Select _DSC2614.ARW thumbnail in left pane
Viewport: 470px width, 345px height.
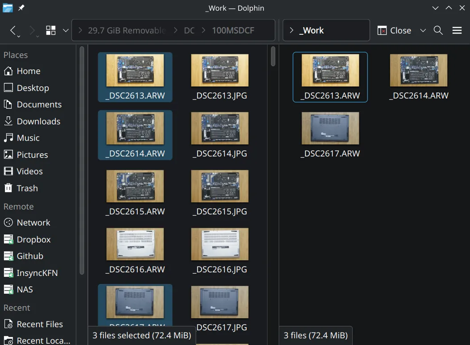[x=135, y=128]
